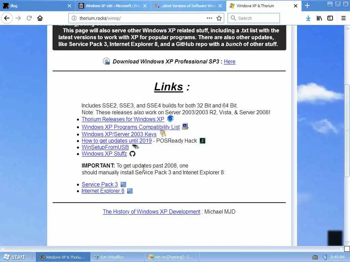This screenshot has width=350, height=262.
Task: Switch to win vm Running taskbar window
Action: [x=172, y=257]
